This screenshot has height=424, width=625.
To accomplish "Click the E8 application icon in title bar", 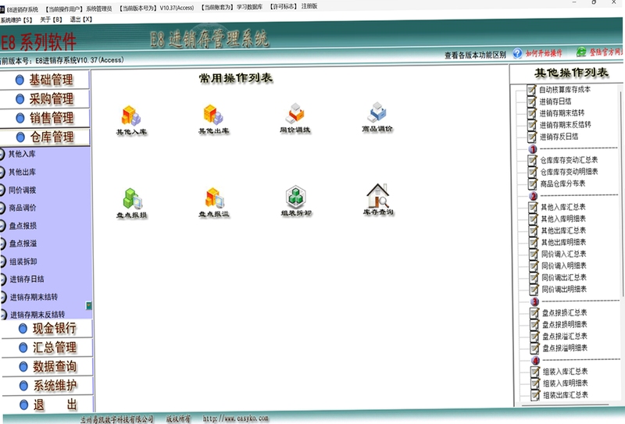I will 2,9.
